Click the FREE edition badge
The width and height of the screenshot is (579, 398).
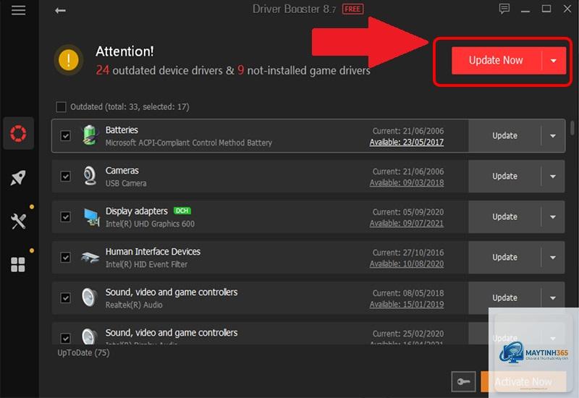(x=352, y=9)
